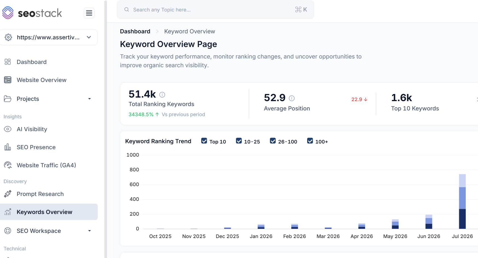Click the Website Traffic gauge icon
This screenshot has width=478, height=258.
(x=8, y=165)
